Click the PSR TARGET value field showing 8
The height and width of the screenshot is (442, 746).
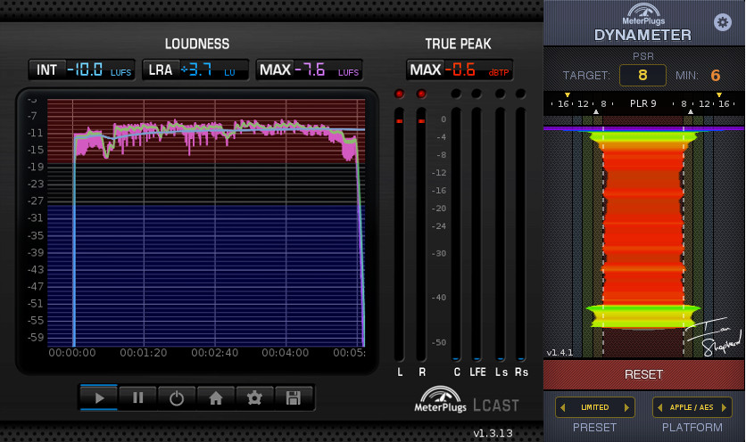click(x=642, y=75)
